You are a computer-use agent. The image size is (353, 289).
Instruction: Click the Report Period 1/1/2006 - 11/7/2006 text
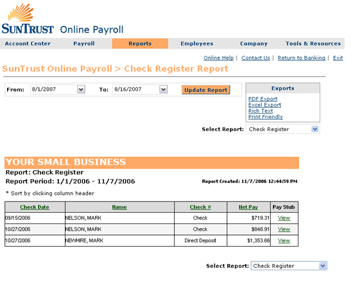pyautogui.click(x=70, y=182)
